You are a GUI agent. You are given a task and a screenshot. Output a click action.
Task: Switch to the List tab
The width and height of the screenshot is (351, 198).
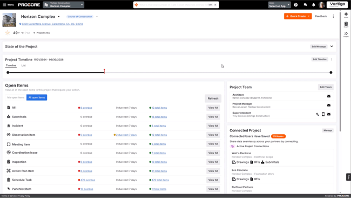[24, 65]
